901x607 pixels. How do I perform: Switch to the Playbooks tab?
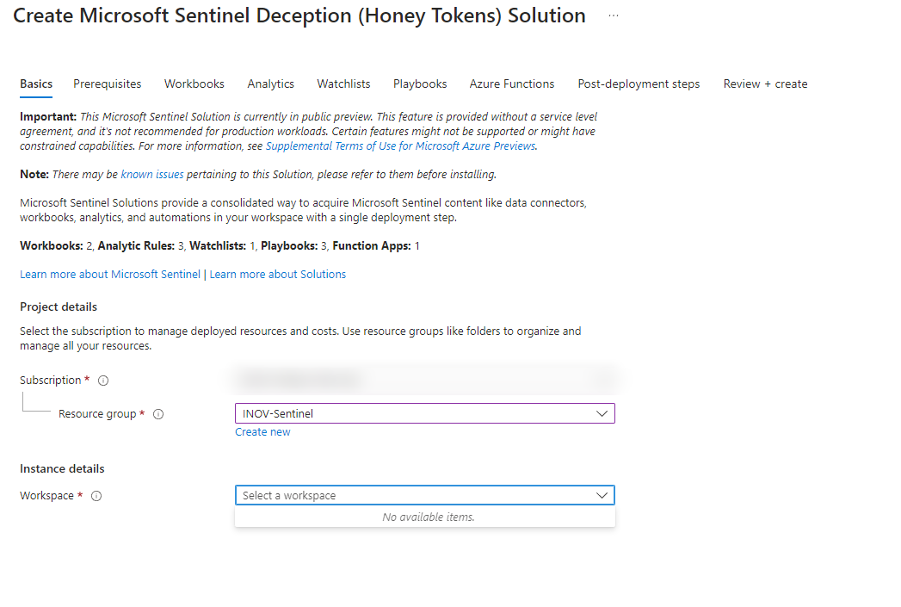(419, 84)
